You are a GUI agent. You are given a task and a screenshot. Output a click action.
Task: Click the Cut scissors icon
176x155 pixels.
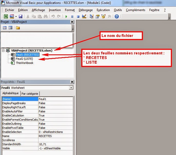point(28,16)
